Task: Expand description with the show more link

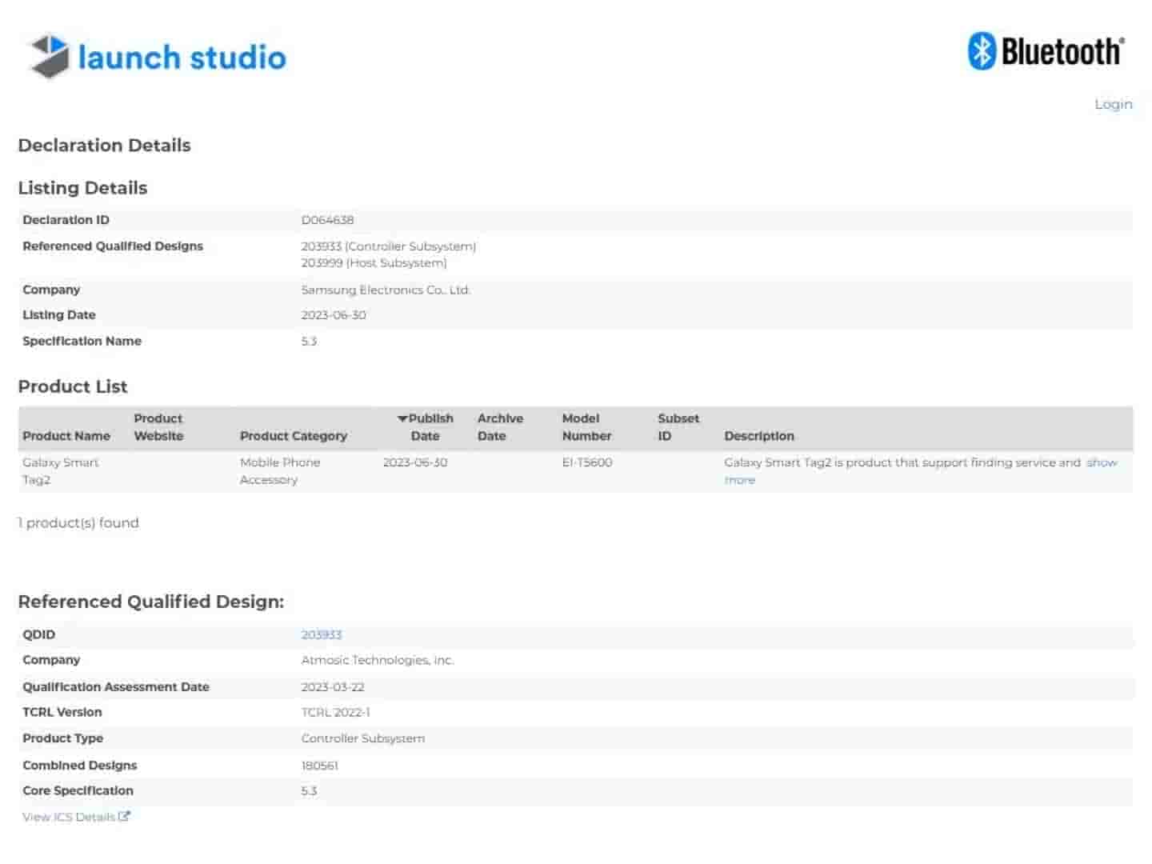Action: 1101,462
